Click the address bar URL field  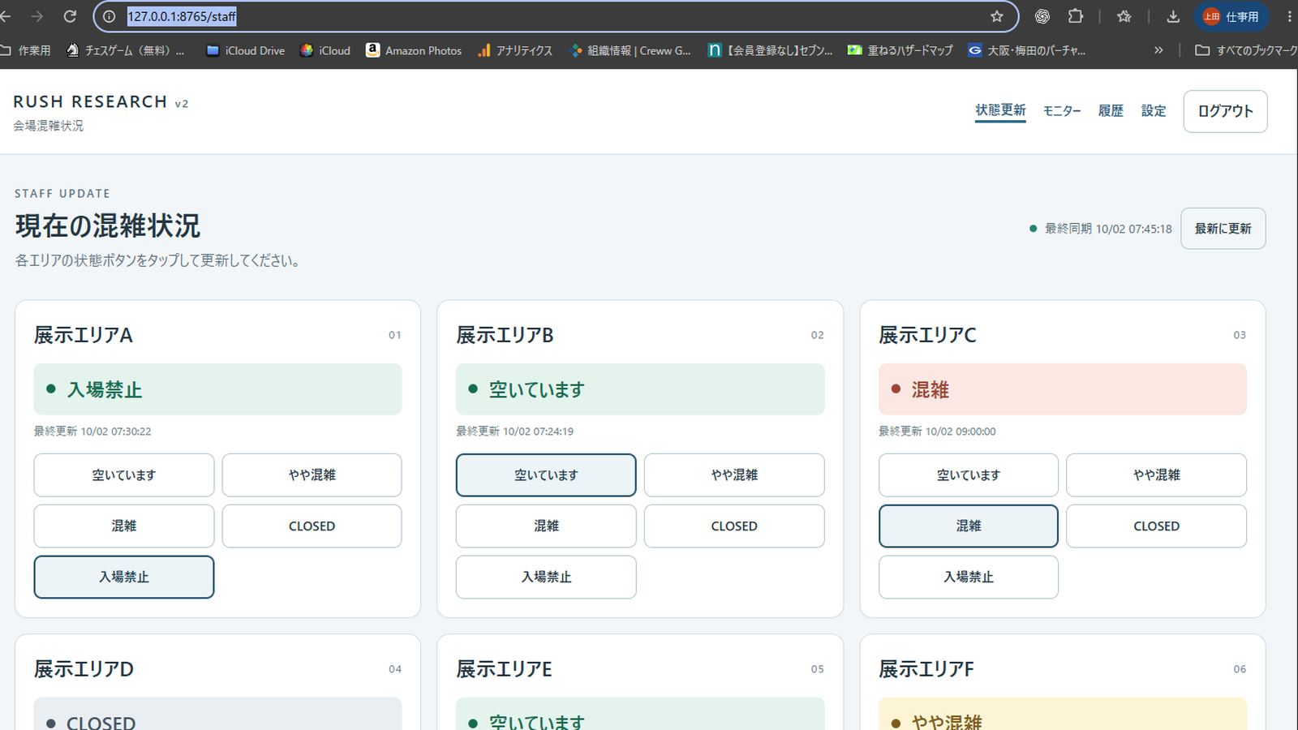pyautogui.click(x=556, y=16)
